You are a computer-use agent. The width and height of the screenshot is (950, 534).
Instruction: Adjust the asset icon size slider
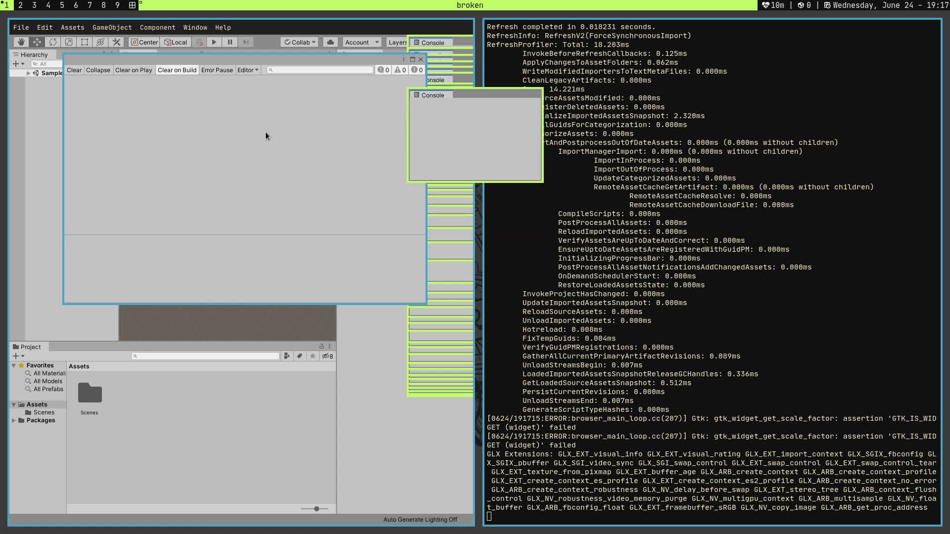[316, 509]
